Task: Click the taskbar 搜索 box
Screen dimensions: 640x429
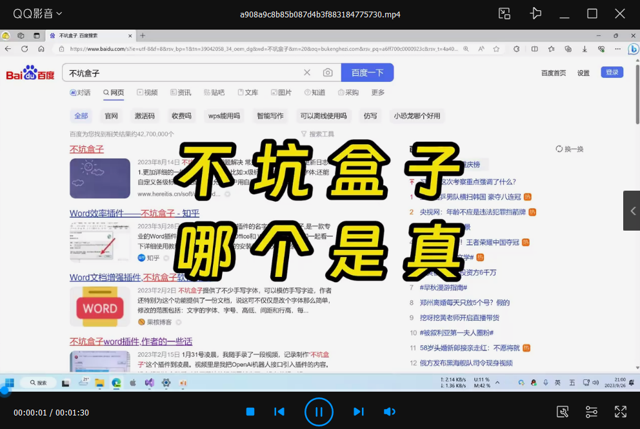Action: [39, 383]
